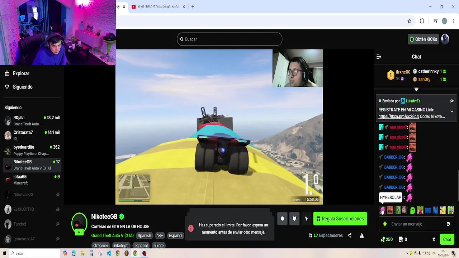Open RDjavi channel in following list
Viewport: 459px width, 258px height.
[x=32, y=121]
